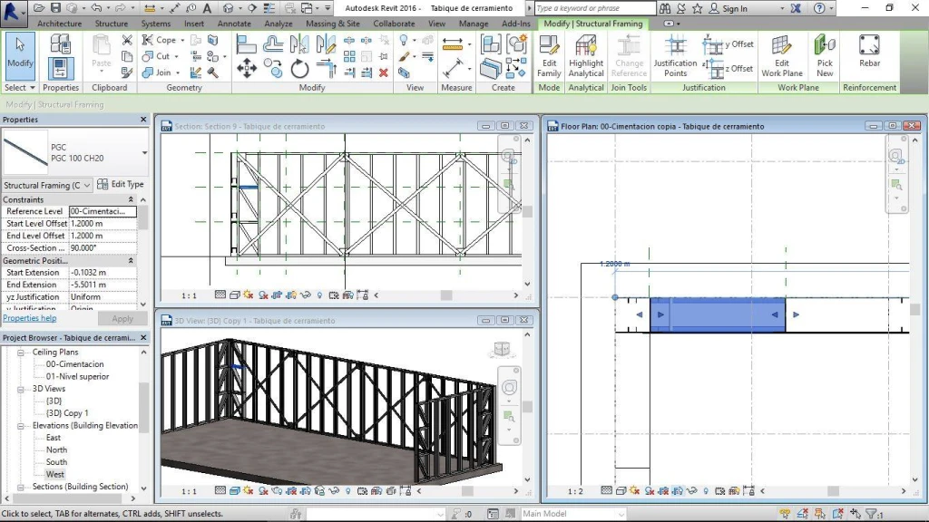Click the Move tool icon
The width and height of the screenshot is (929, 522).
247,68
